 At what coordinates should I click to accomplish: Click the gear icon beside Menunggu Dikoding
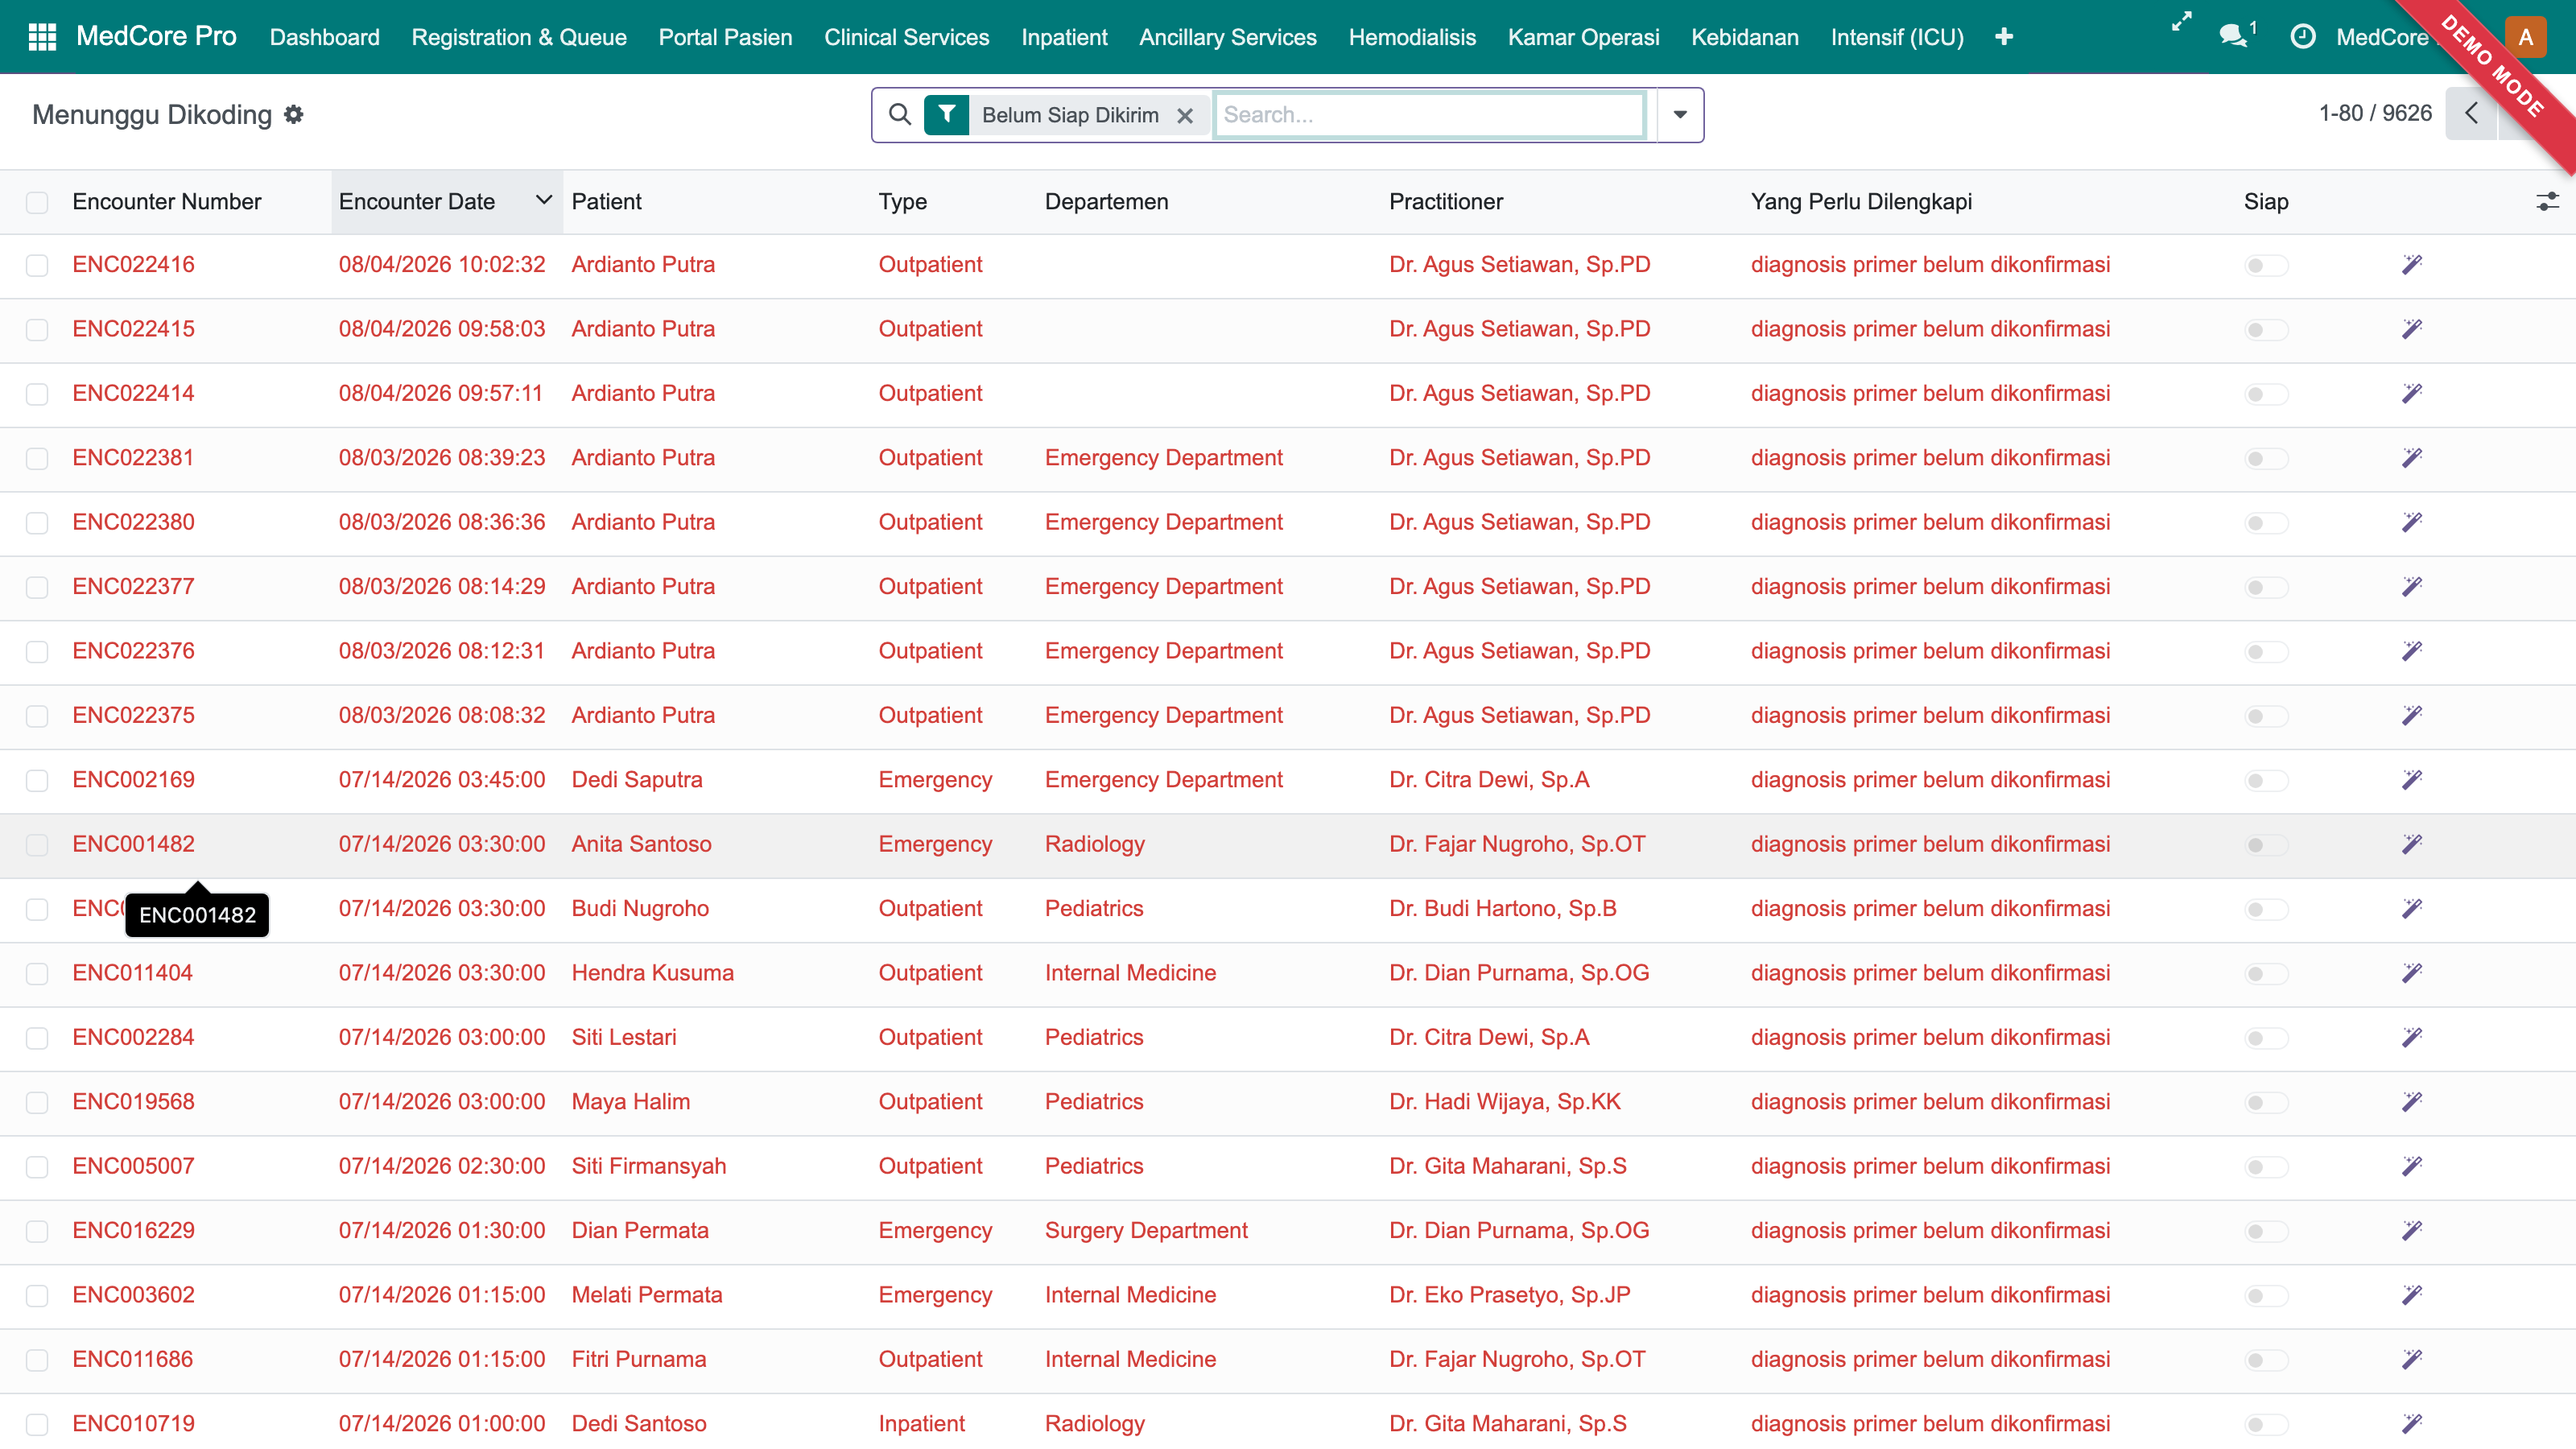point(294,115)
